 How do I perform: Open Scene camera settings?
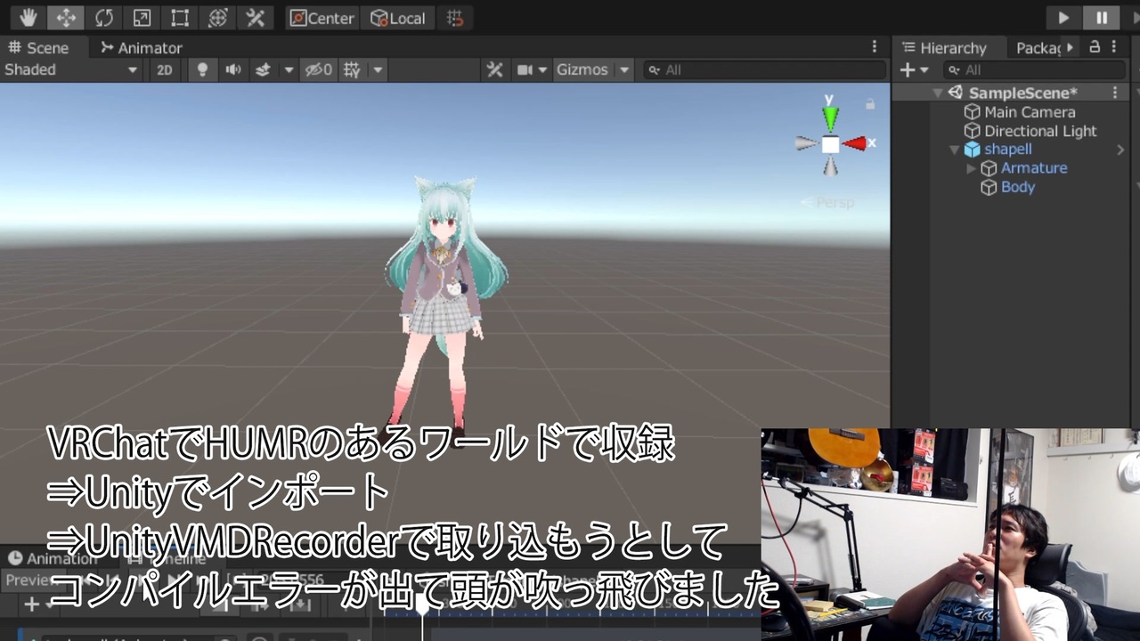point(532,69)
